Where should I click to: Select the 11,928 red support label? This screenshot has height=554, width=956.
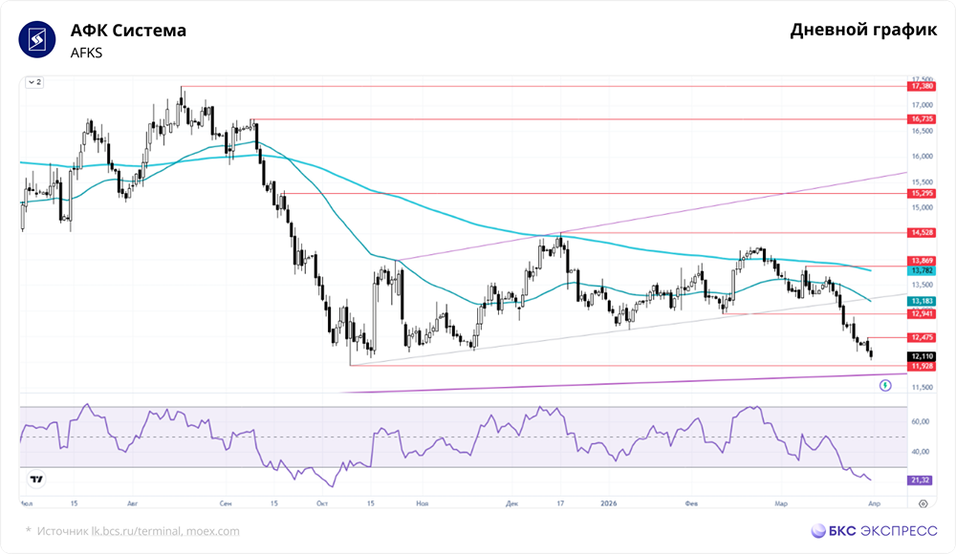tap(922, 366)
